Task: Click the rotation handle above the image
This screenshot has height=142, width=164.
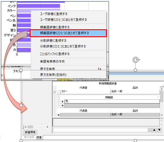Action: coord(136,60)
